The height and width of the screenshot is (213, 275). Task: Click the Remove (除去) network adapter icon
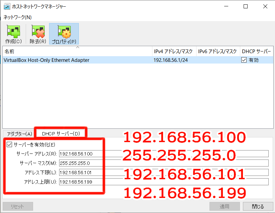(x=38, y=34)
